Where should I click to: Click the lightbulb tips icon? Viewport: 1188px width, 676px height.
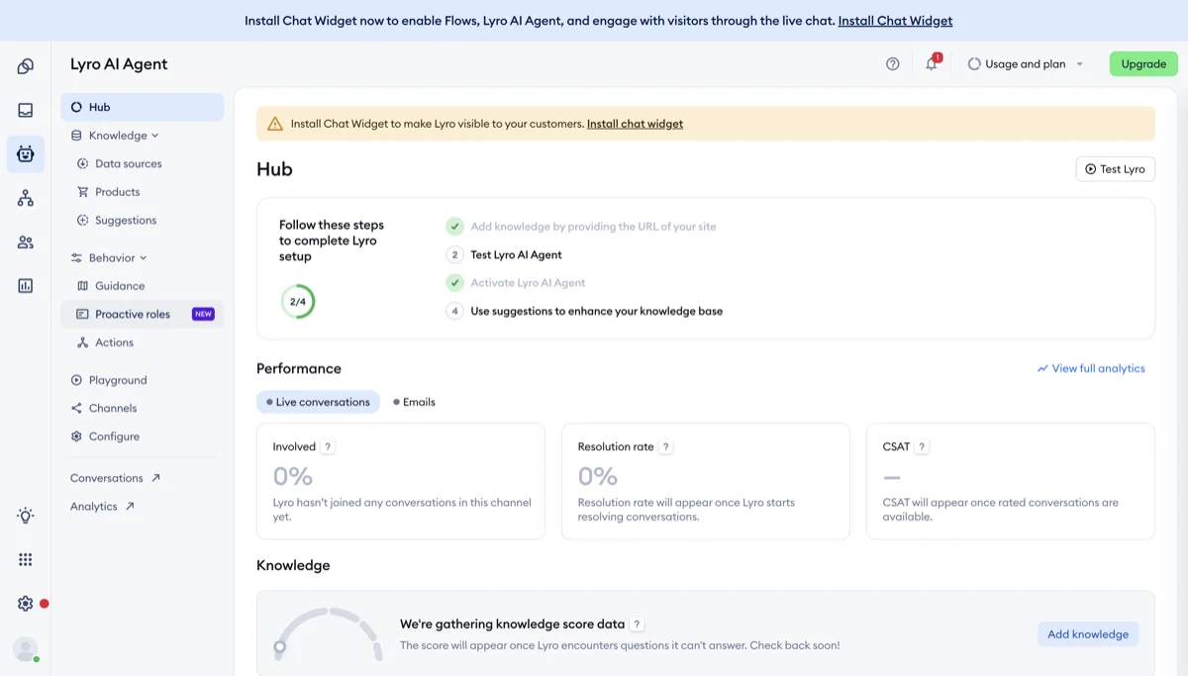pos(26,516)
